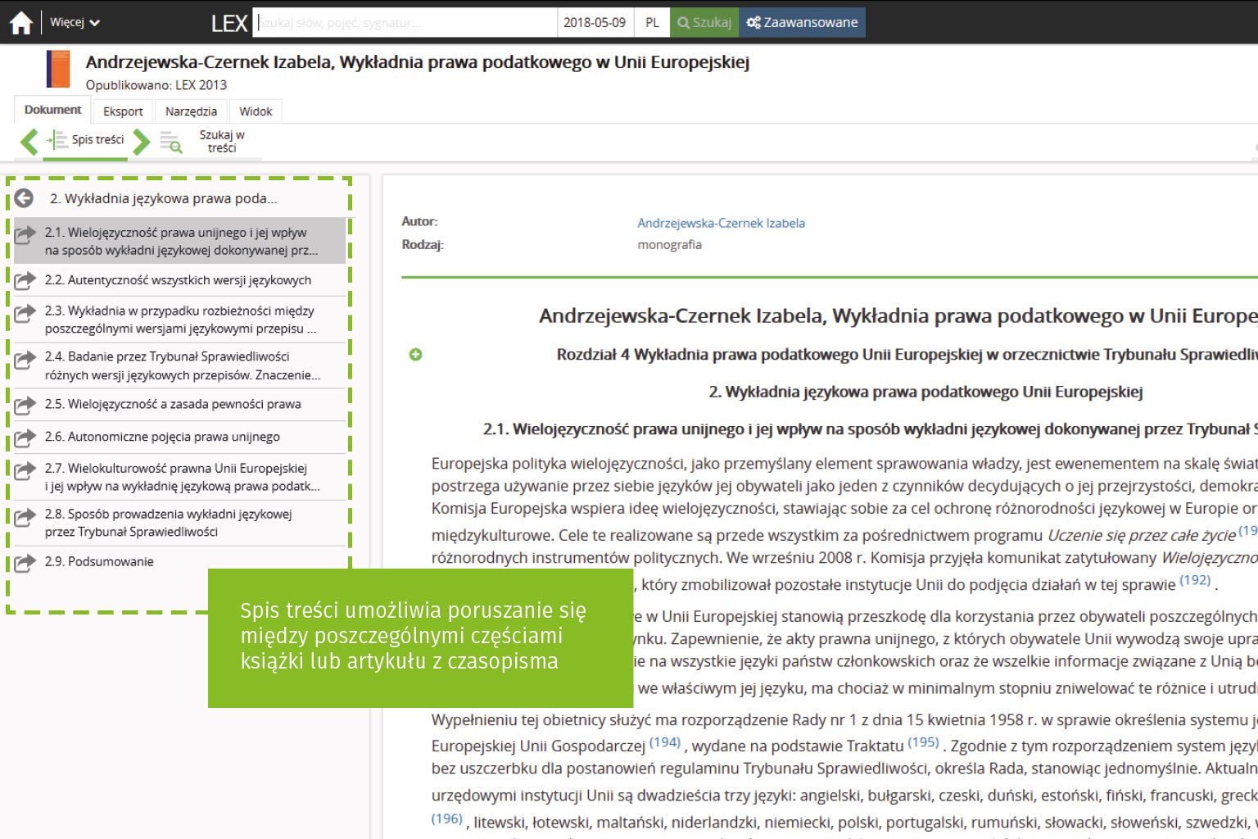Expand the green plus icon near Rozdział 4
This screenshot has width=1258, height=839.
(x=416, y=355)
